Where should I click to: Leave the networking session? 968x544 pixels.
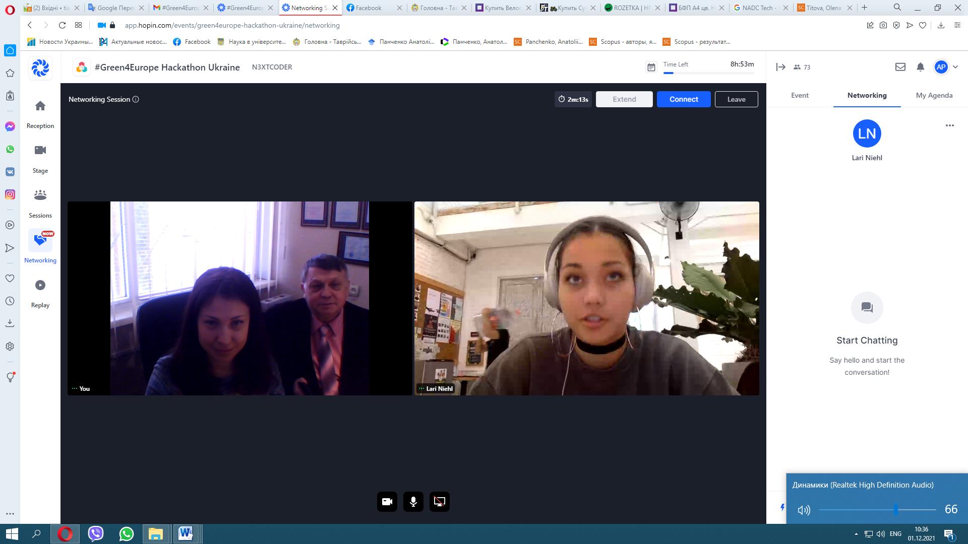[736, 99]
